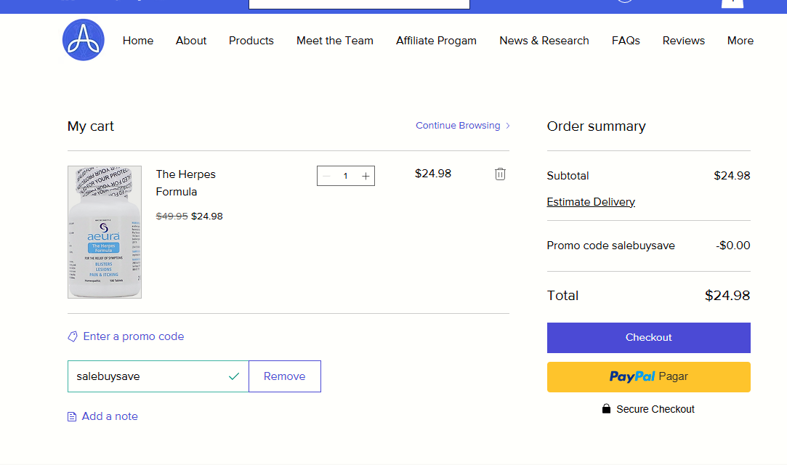
Task: Delete item with the trash can icon
Action: 500,174
